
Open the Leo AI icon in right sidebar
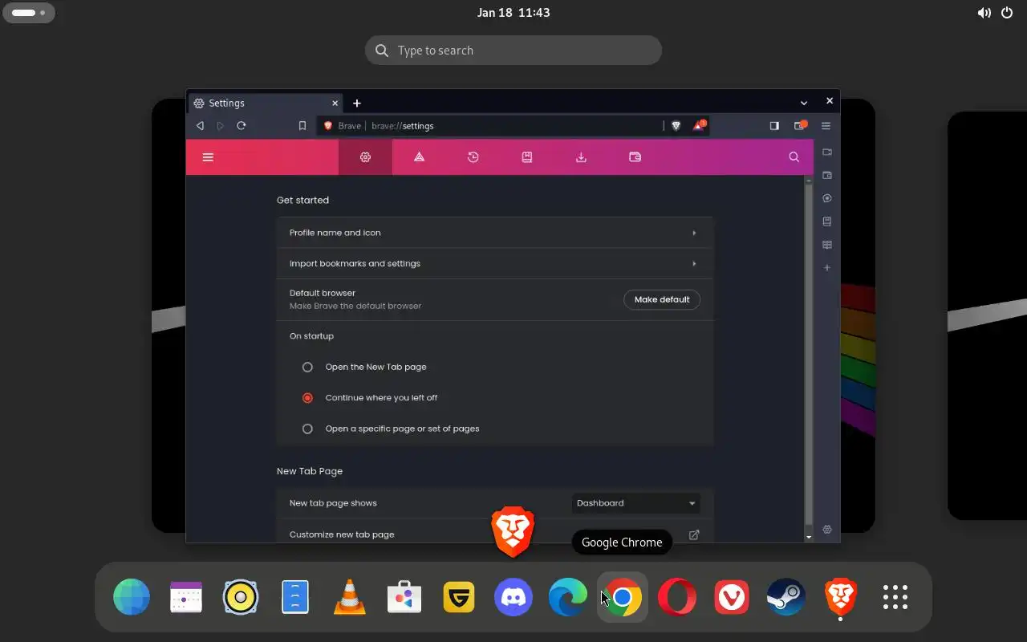point(827,198)
